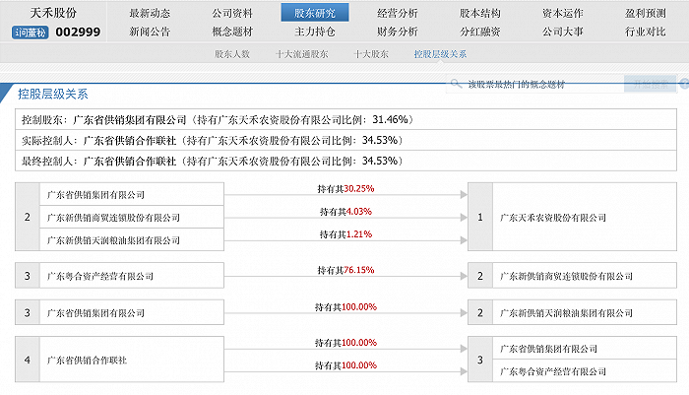Image resolution: width=689 pixels, height=395 pixels.
Task: Click the partially visible help icon at right edge
Action: click(x=685, y=84)
